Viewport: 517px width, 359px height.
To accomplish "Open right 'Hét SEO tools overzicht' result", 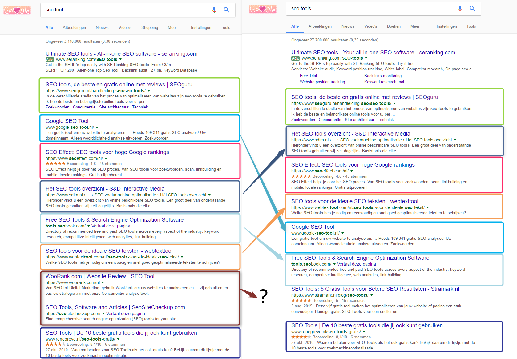I will coord(351,134).
